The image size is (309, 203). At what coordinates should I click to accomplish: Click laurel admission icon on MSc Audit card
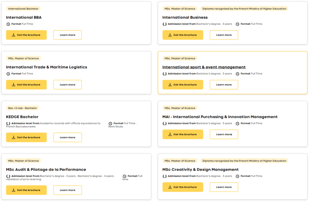click(8, 176)
